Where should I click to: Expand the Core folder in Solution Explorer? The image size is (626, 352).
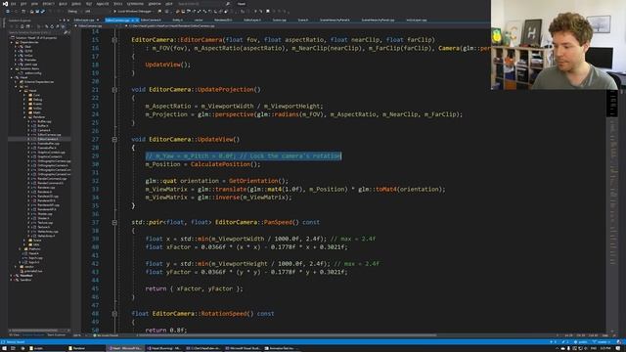click(24, 95)
